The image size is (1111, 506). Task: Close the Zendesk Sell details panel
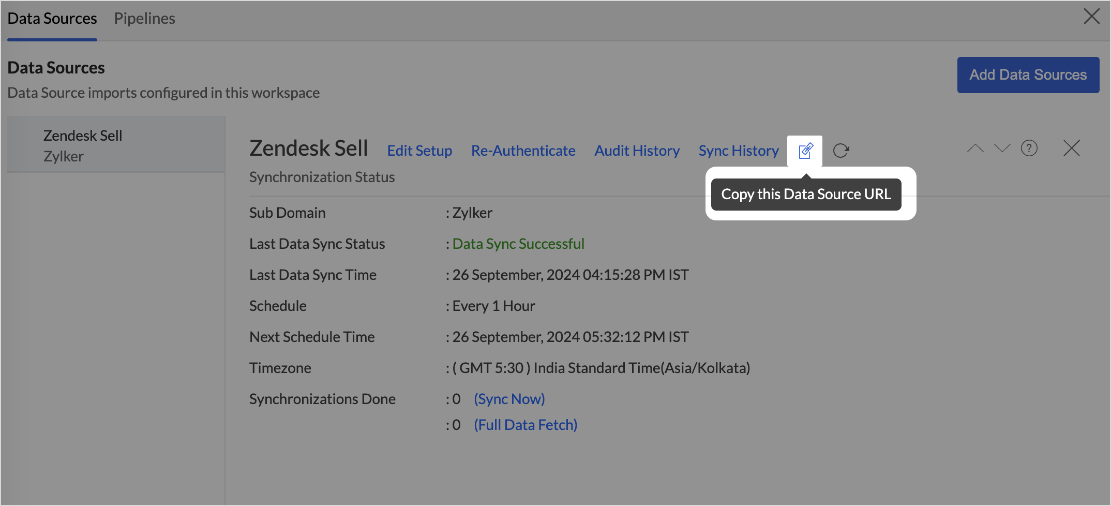point(1071,148)
